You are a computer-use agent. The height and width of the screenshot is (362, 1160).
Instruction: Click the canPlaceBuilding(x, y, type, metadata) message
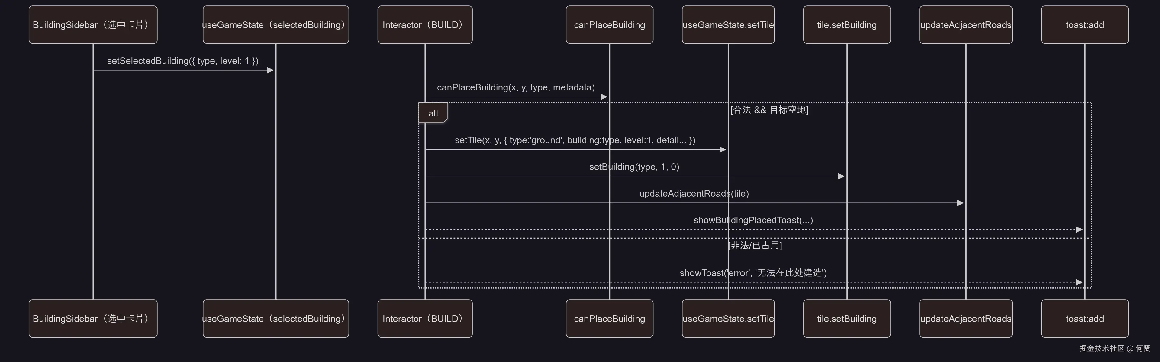pos(516,87)
